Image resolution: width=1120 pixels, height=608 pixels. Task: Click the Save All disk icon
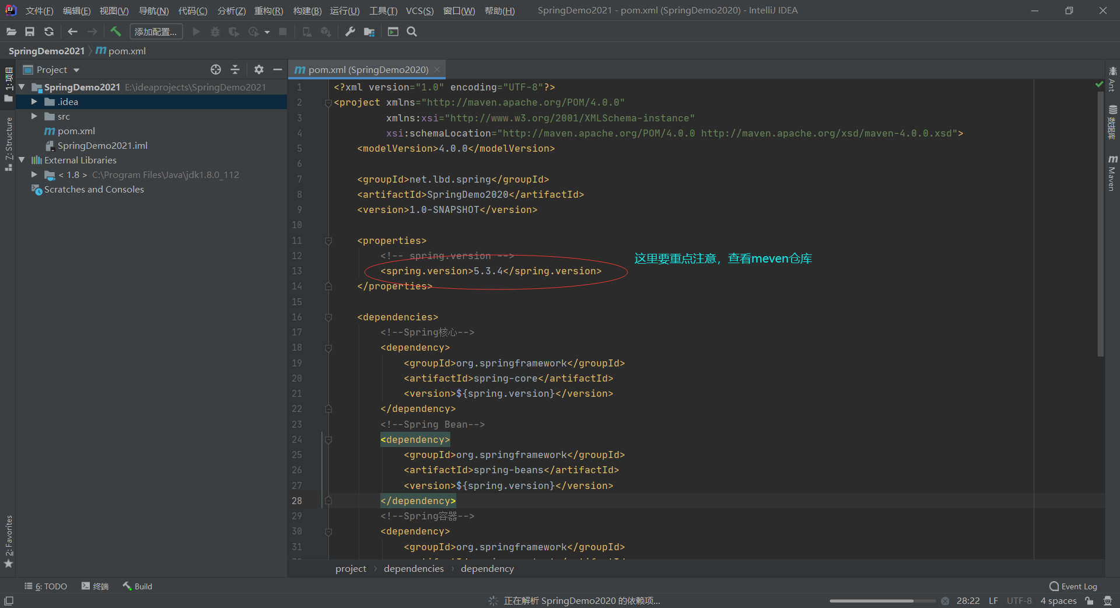[x=30, y=32]
